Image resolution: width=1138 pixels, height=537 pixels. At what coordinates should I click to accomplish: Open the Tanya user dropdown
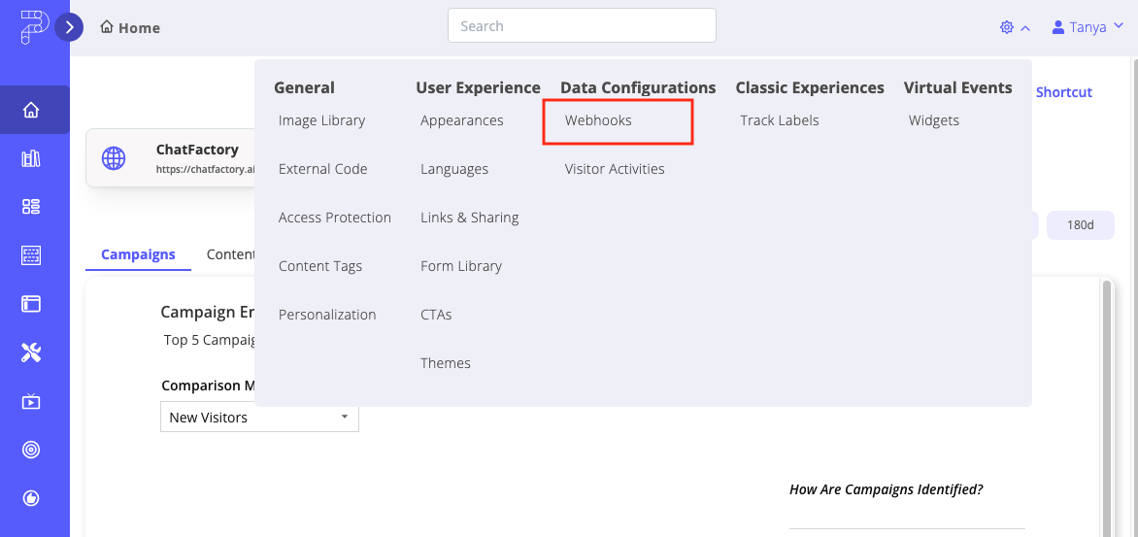(1088, 27)
